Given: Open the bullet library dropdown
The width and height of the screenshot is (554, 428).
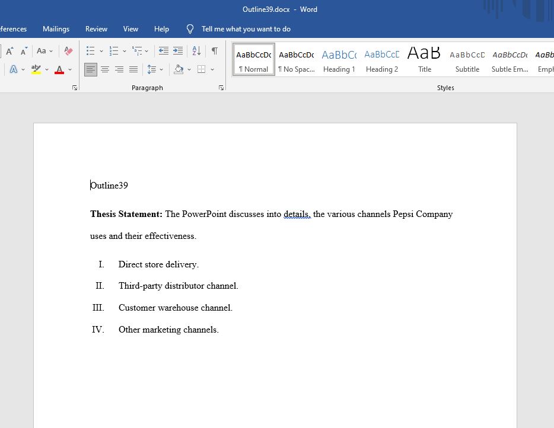Looking at the screenshot, I should click(101, 51).
